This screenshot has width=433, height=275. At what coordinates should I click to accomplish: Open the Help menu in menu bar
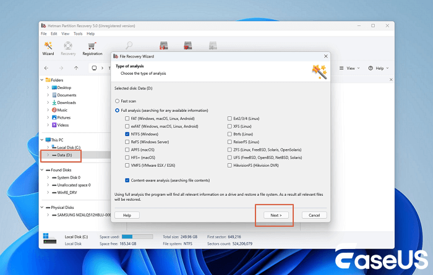point(90,33)
